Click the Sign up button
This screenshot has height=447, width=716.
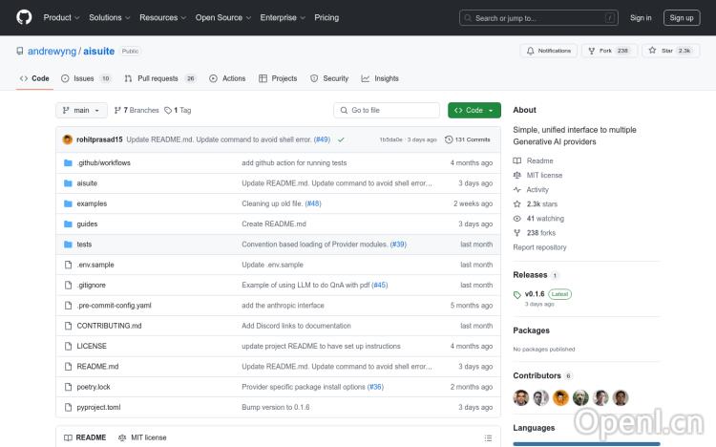tap(682, 17)
